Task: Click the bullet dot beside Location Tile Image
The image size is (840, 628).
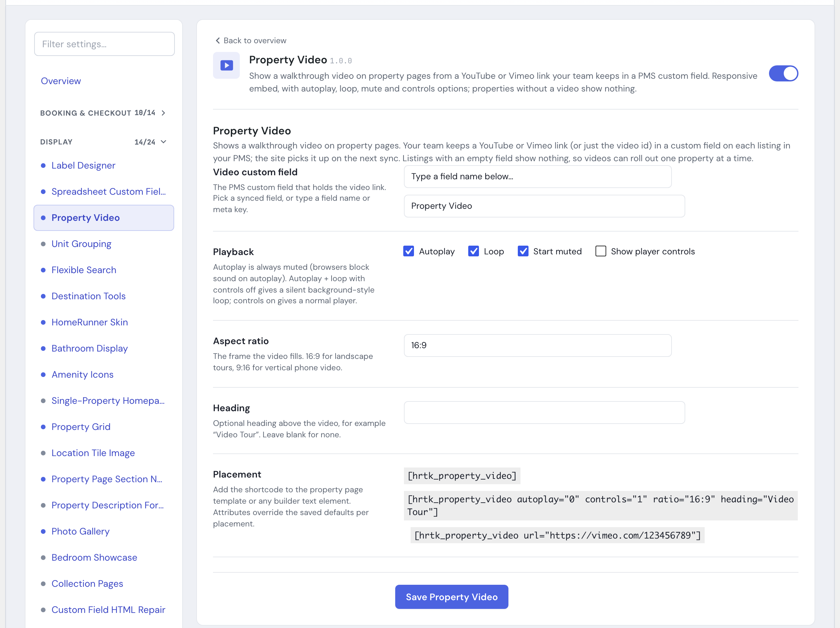Action: point(43,453)
